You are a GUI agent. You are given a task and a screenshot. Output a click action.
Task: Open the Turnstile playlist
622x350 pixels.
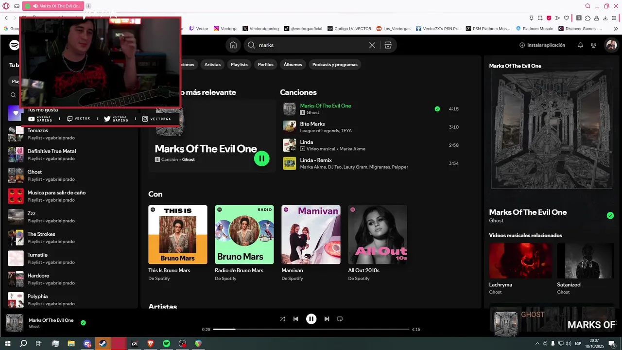click(70, 258)
